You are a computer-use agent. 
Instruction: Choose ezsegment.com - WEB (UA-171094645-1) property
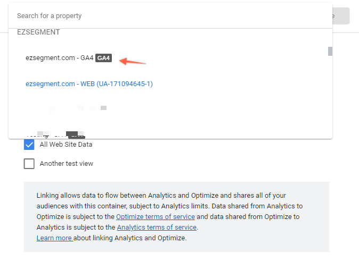pyautogui.click(x=89, y=84)
